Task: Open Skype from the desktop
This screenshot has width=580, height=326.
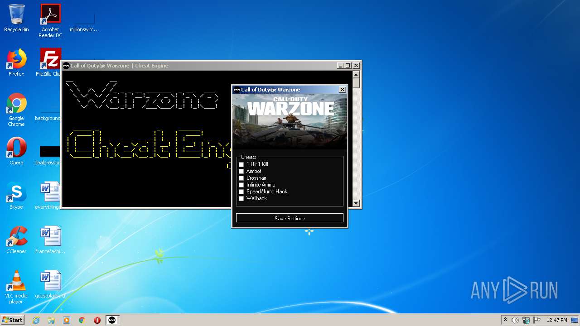Action: [16, 191]
